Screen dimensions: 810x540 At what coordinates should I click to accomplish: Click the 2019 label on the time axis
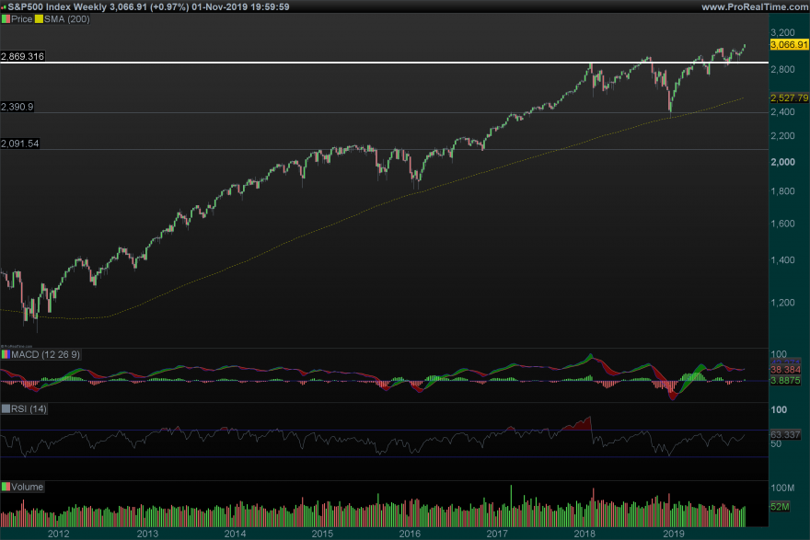click(674, 532)
